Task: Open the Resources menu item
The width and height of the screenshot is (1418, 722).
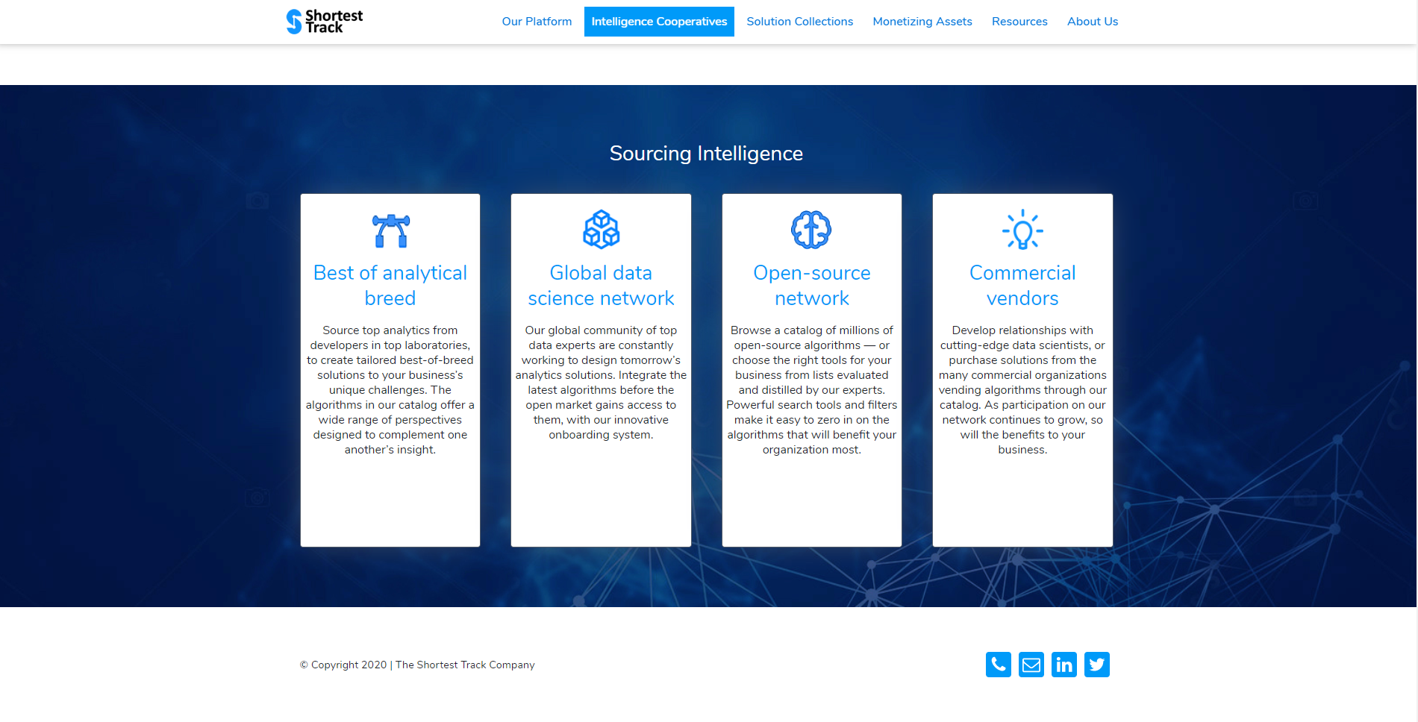Action: [x=1019, y=22]
